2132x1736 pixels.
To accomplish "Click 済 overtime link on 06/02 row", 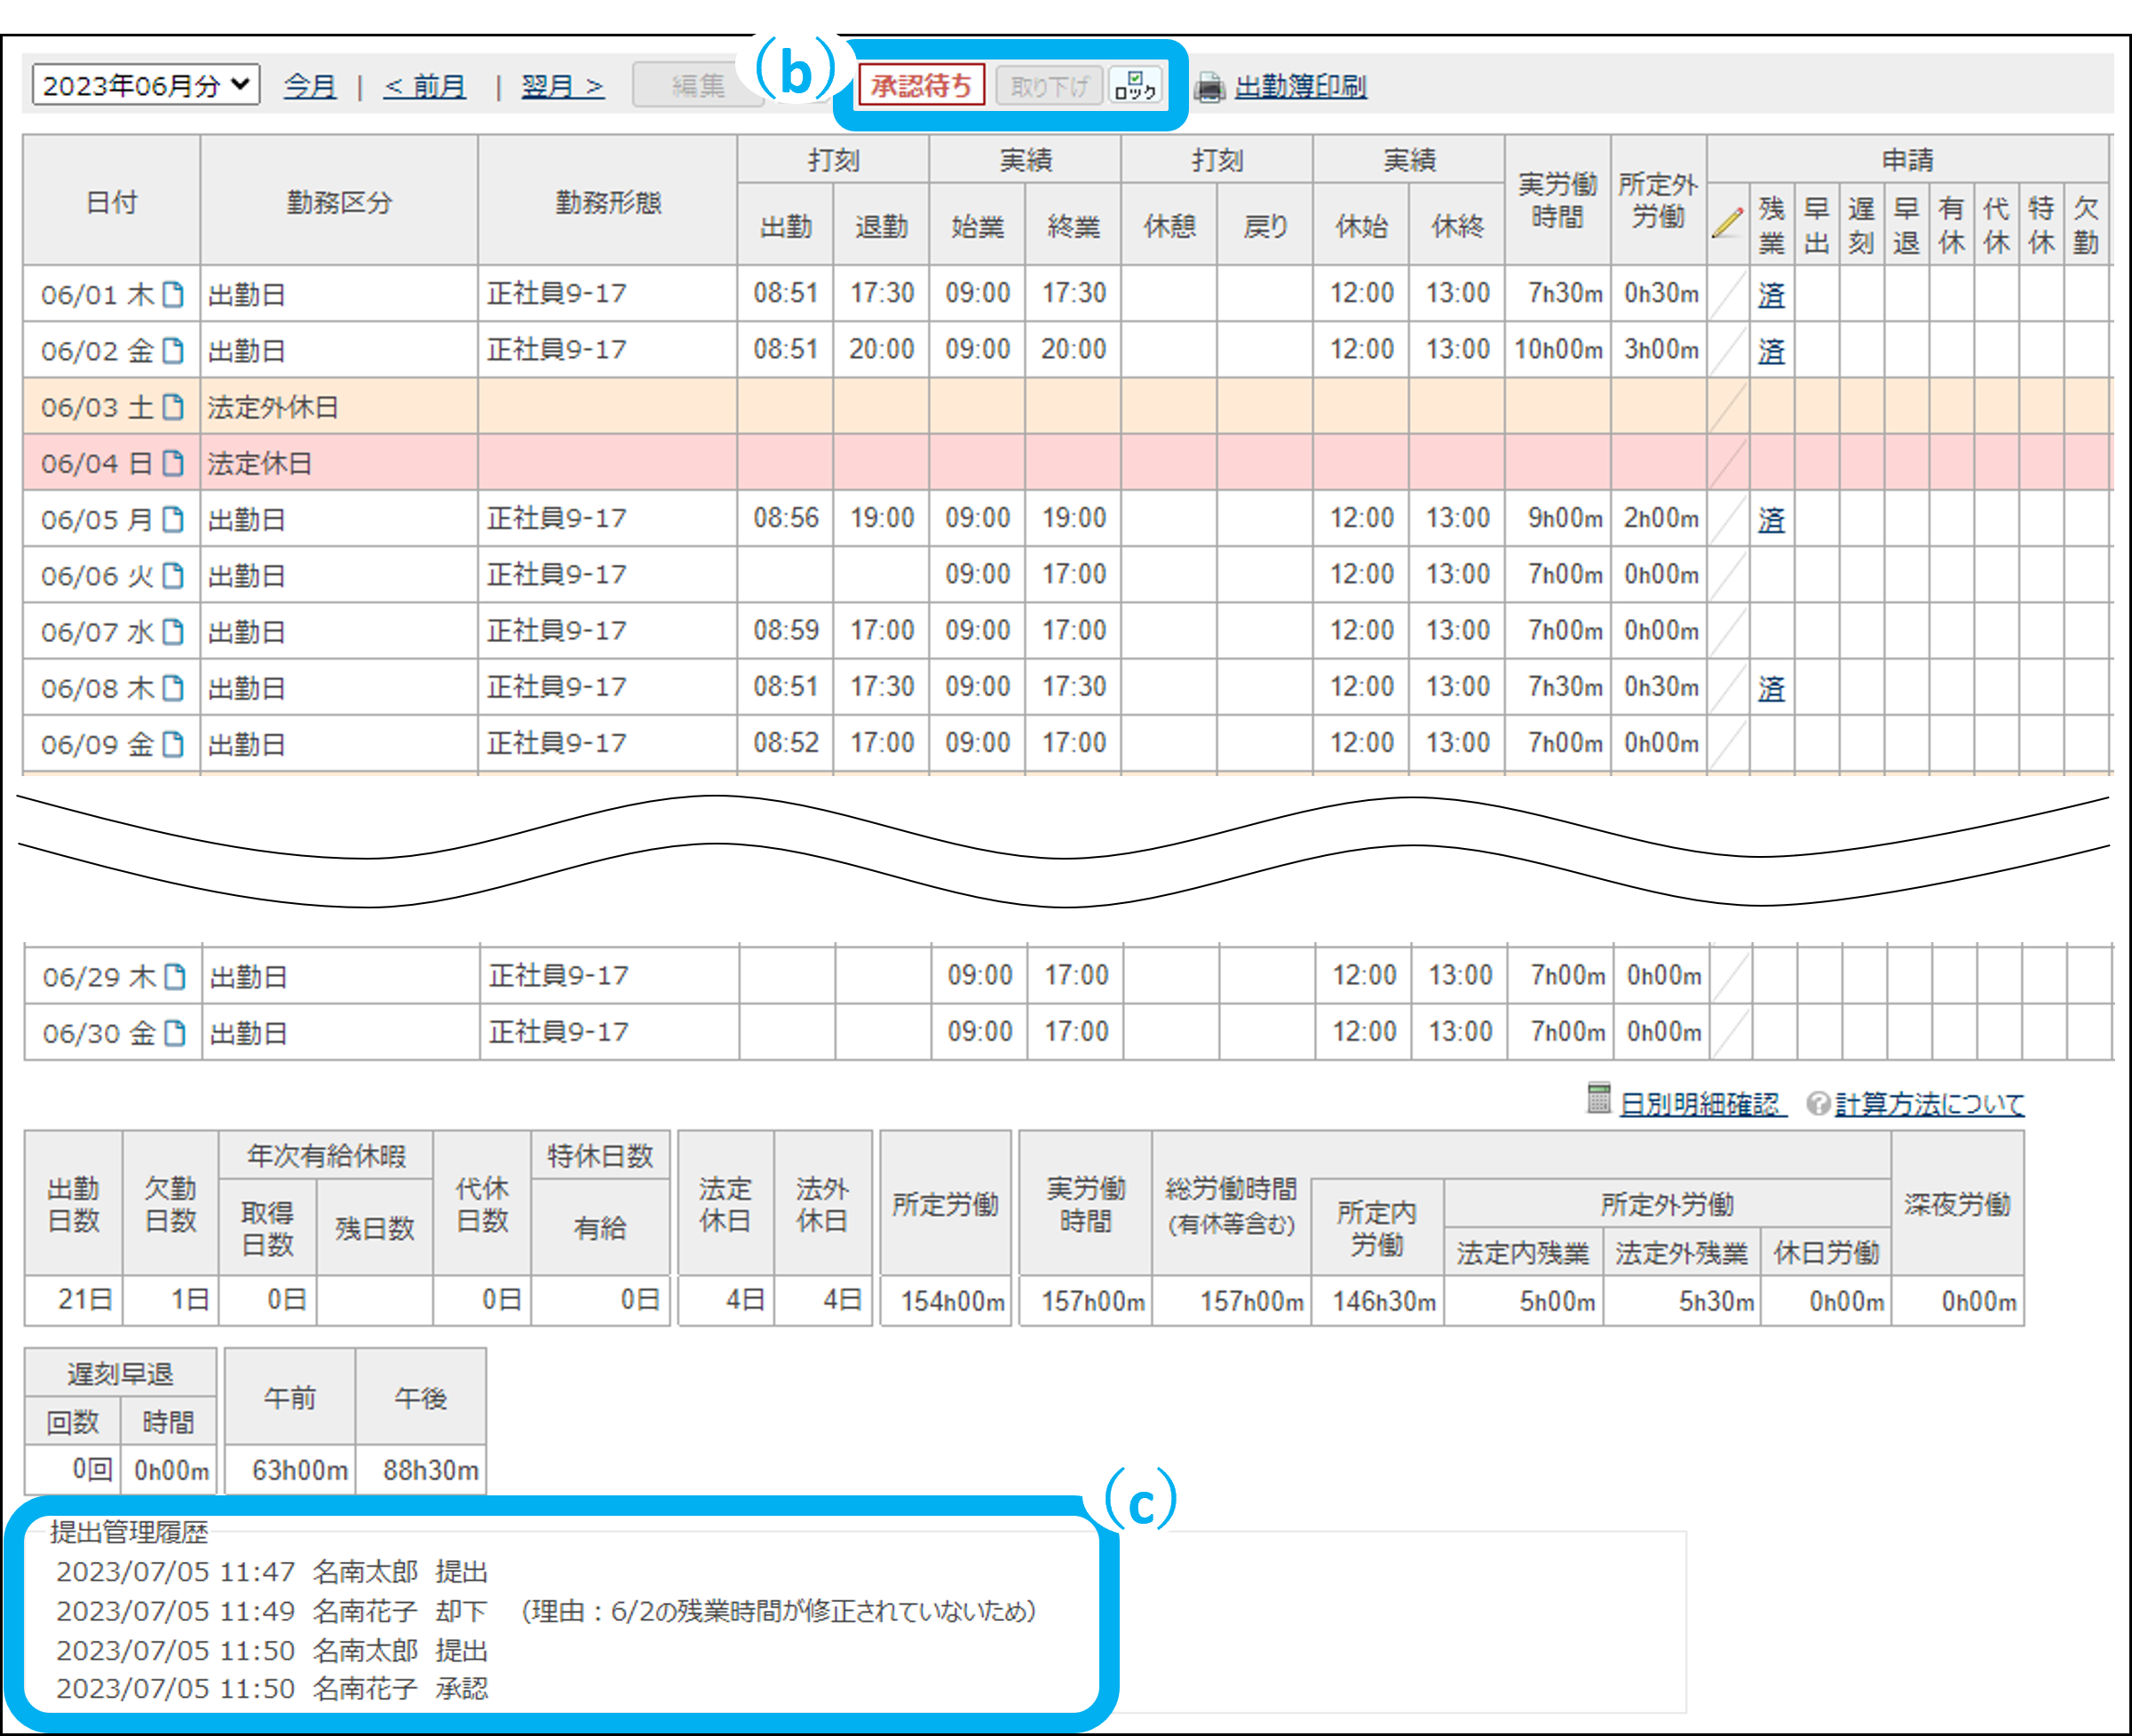I will pyautogui.click(x=1771, y=351).
